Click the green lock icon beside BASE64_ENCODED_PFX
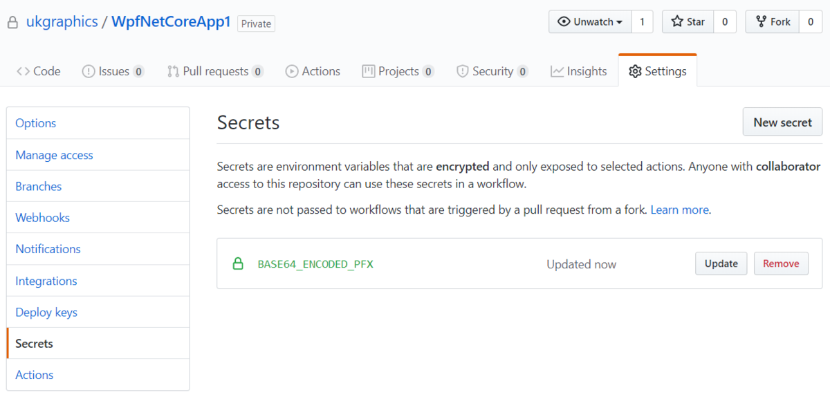The width and height of the screenshot is (830, 397). [x=238, y=264]
